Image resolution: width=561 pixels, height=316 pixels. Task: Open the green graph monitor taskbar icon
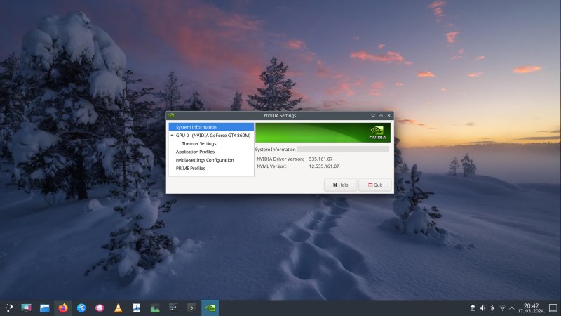[x=155, y=308]
